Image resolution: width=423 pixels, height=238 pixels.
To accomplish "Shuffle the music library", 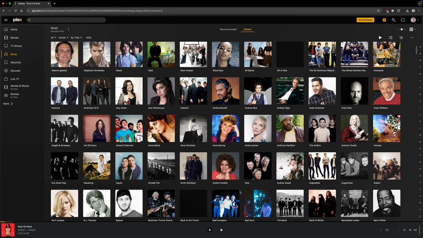I will pos(390,38).
